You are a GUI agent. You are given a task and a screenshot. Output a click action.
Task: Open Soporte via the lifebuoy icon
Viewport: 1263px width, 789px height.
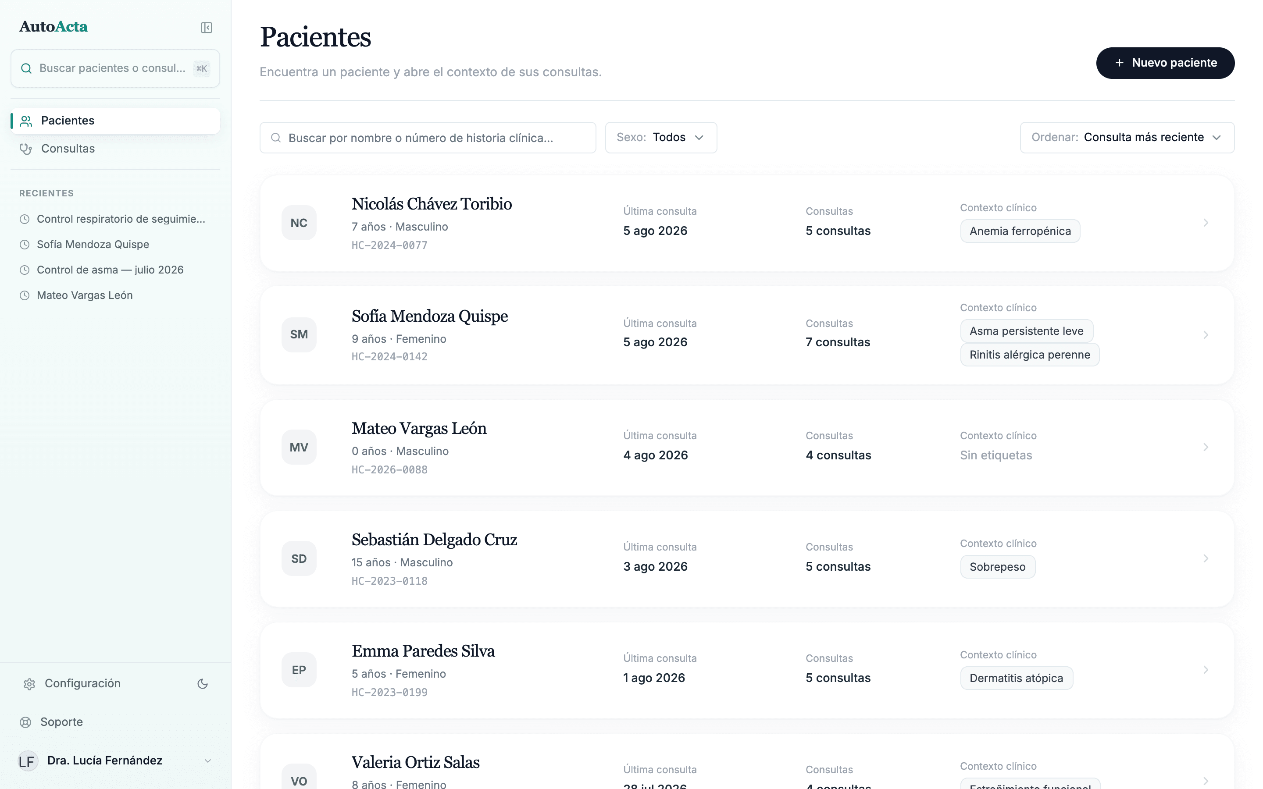tap(25, 722)
